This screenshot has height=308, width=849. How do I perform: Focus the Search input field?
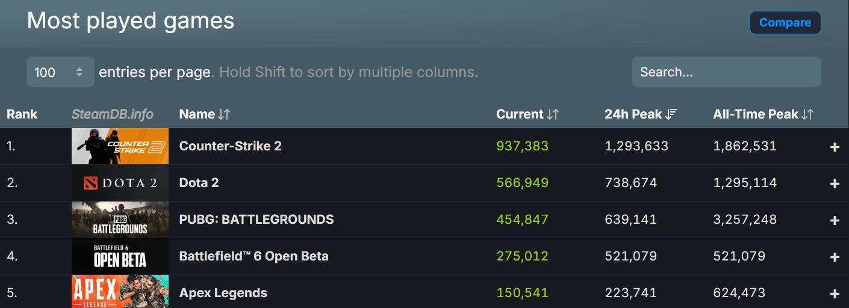coord(726,72)
